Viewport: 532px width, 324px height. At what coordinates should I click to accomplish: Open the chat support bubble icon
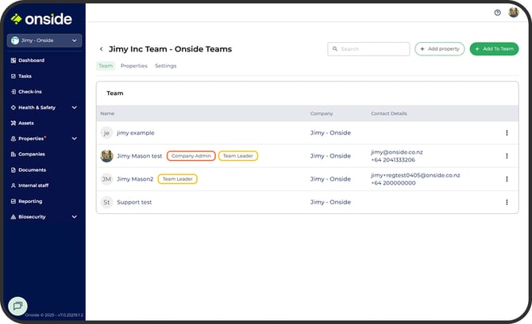click(17, 305)
